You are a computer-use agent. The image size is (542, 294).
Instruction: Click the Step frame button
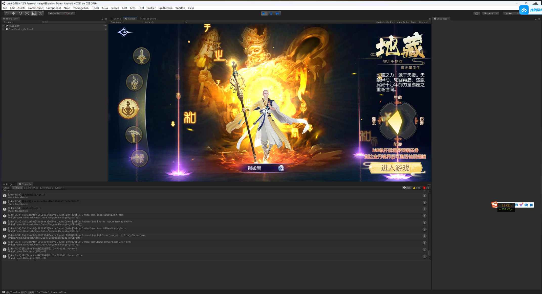point(277,13)
